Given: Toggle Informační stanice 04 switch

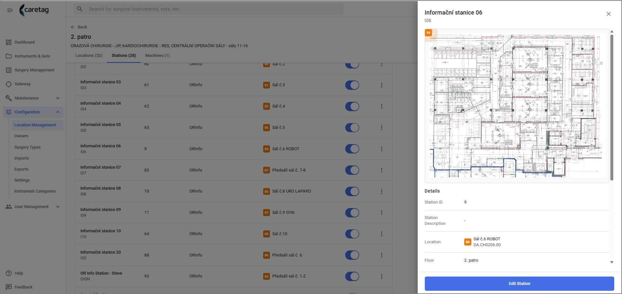Looking at the screenshot, I should (x=352, y=106).
